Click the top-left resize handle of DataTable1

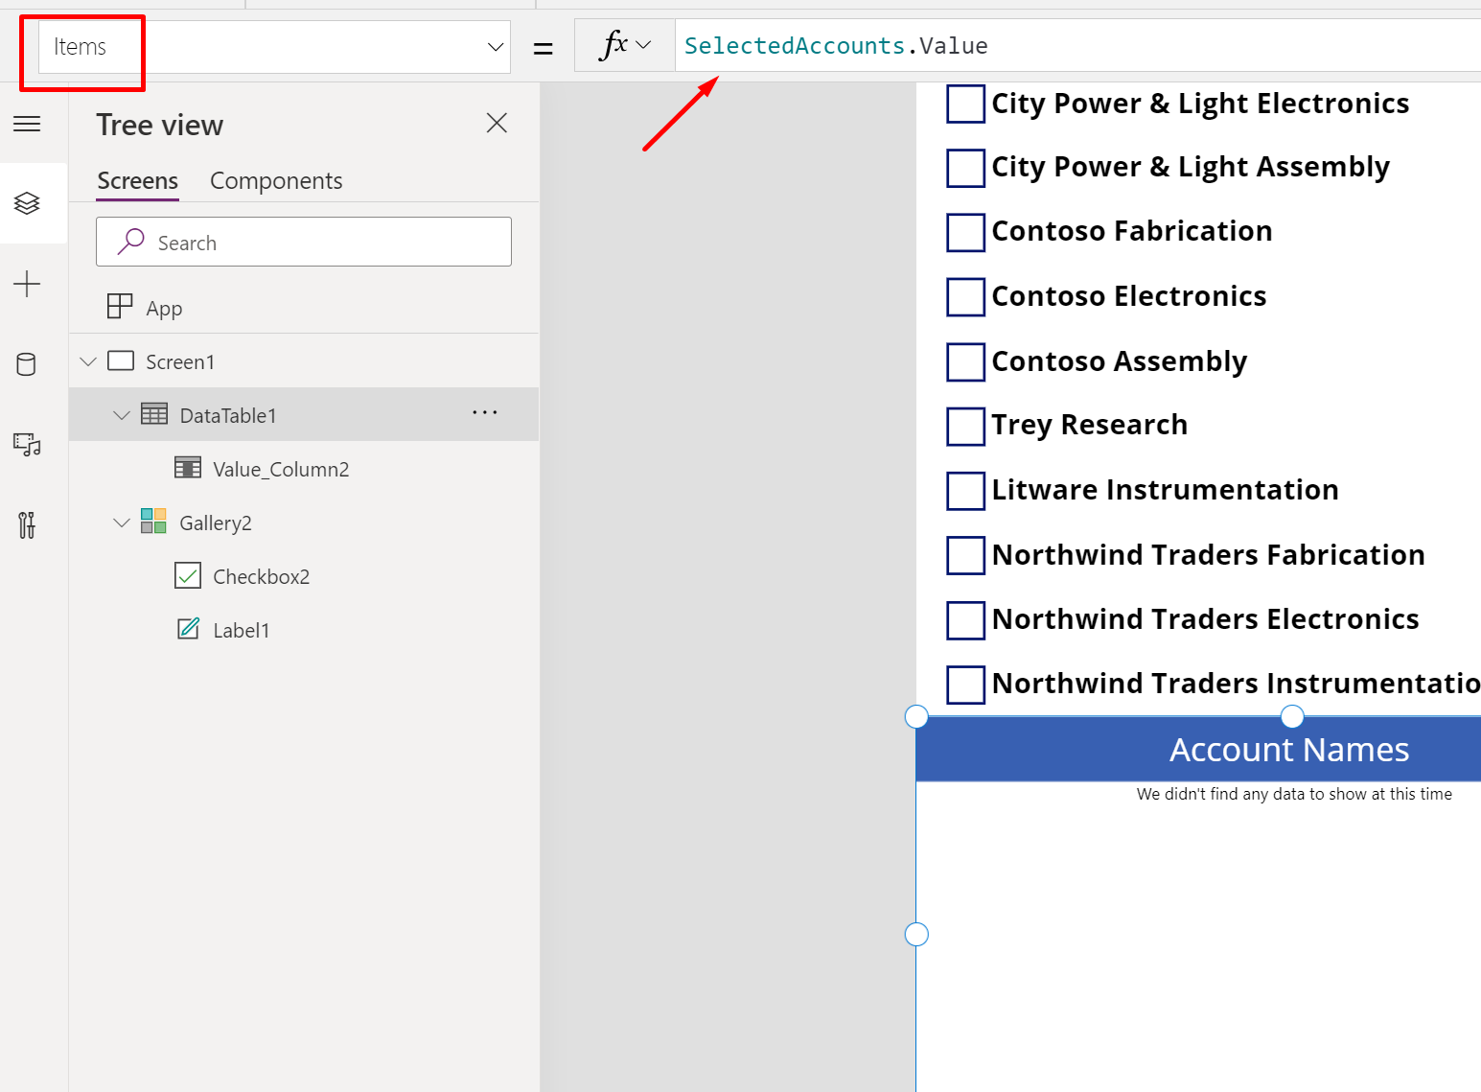[916, 716]
